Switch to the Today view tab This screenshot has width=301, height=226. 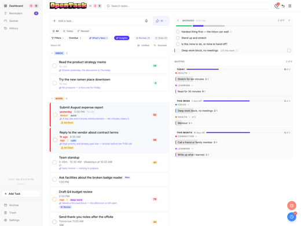click(x=68, y=31)
